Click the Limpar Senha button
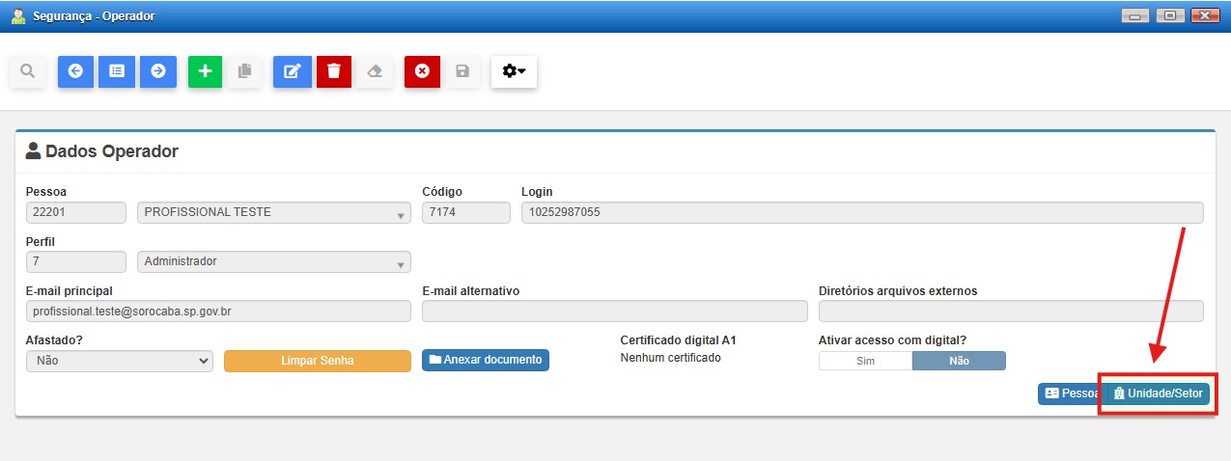 tap(318, 361)
